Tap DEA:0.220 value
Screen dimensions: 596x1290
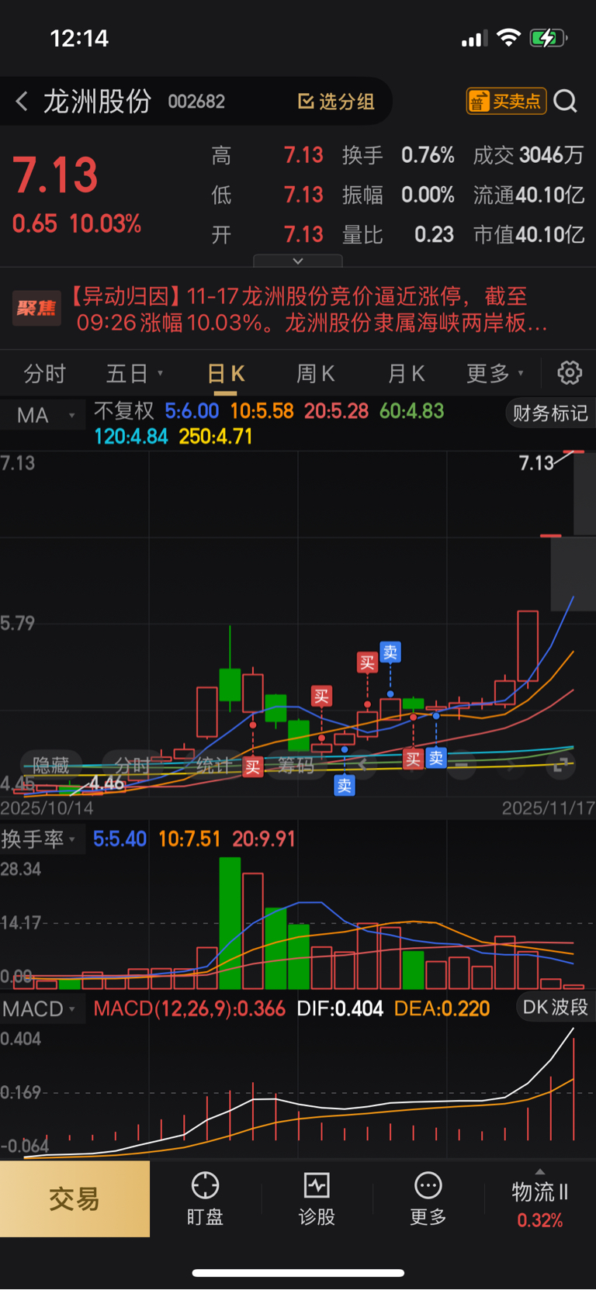[442, 1009]
